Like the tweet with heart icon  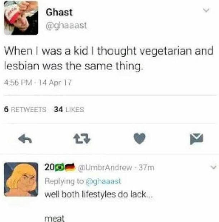point(140,138)
